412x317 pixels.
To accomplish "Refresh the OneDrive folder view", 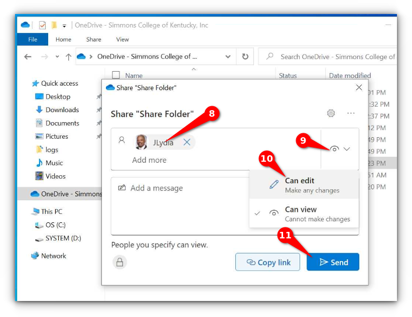I will click(x=245, y=57).
